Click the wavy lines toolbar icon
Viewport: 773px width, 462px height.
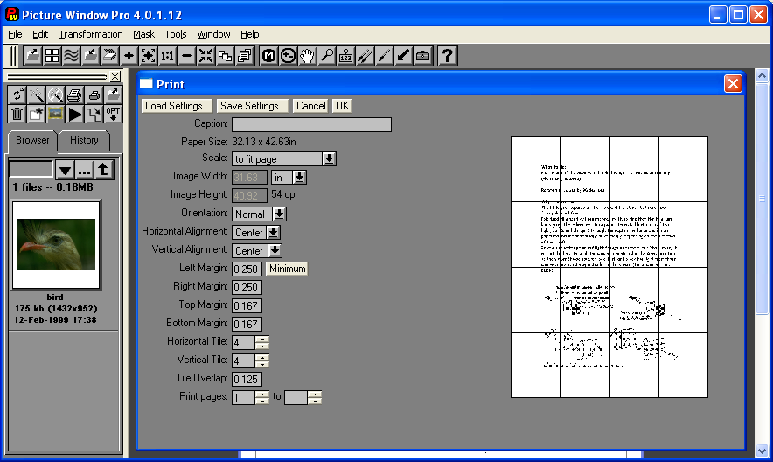pos(71,56)
